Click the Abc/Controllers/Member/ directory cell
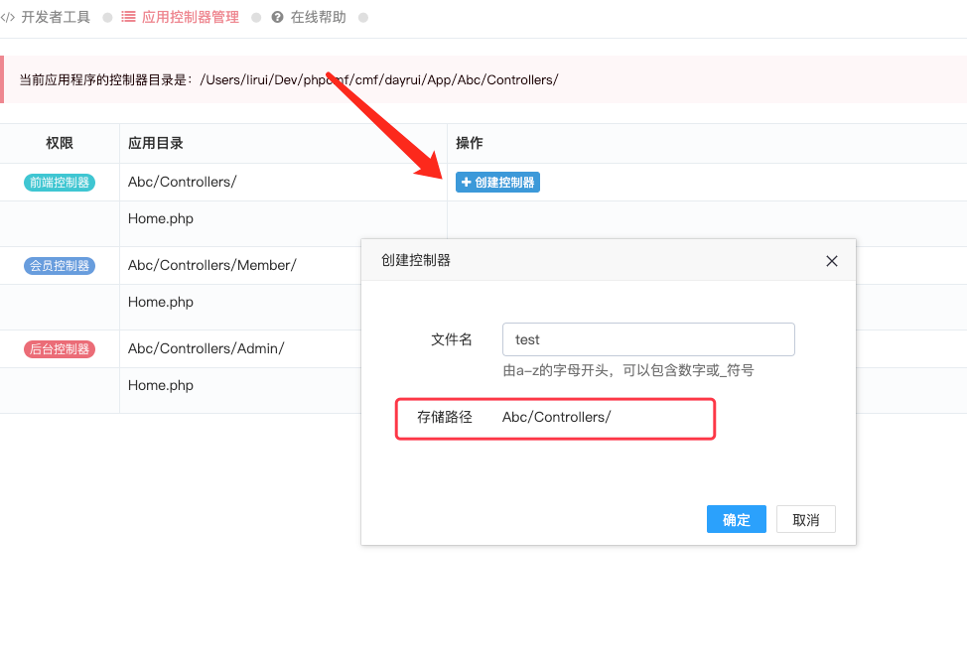Screen dimensions: 967x659 (212, 265)
